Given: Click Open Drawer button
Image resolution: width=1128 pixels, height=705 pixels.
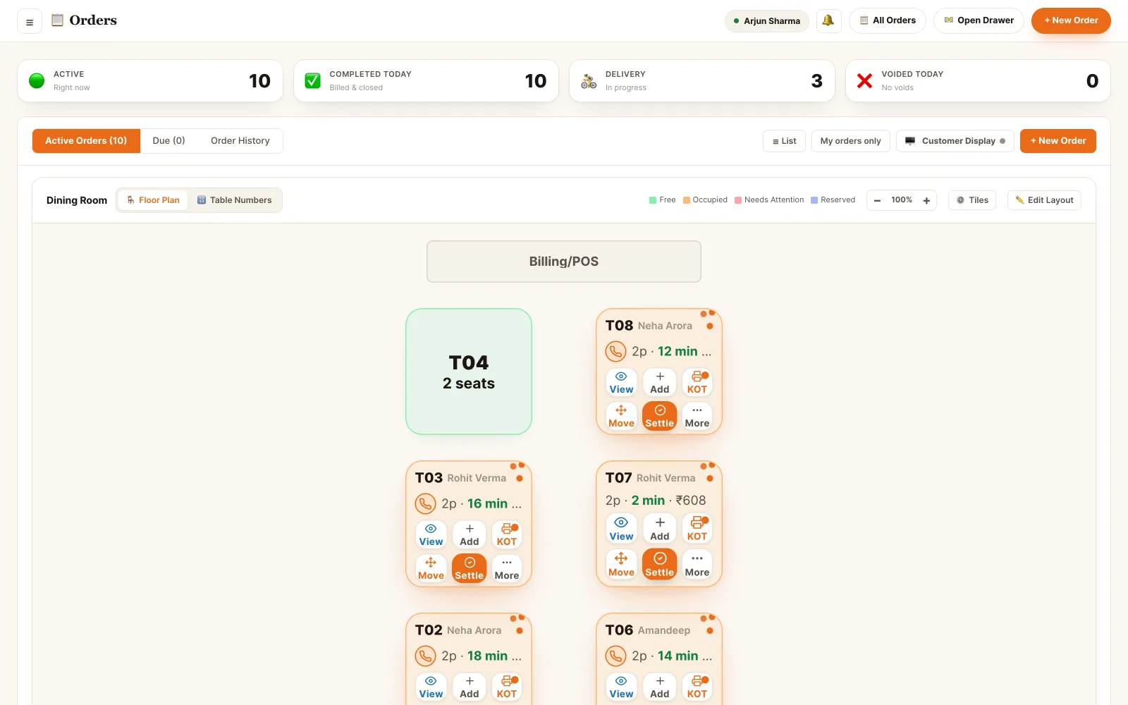Looking at the screenshot, I should (x=979, y=20).
